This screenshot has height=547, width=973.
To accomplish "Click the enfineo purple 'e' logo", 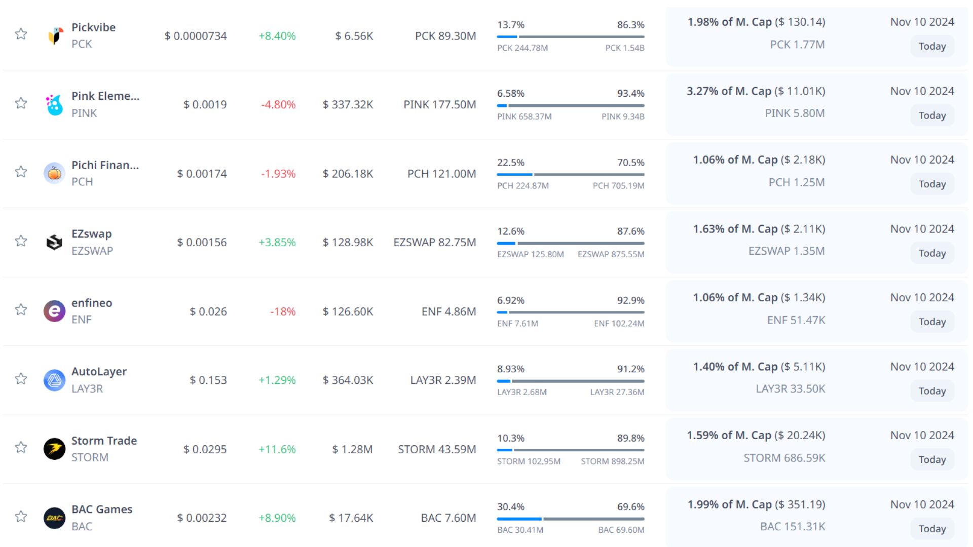I will coord(54,311).
